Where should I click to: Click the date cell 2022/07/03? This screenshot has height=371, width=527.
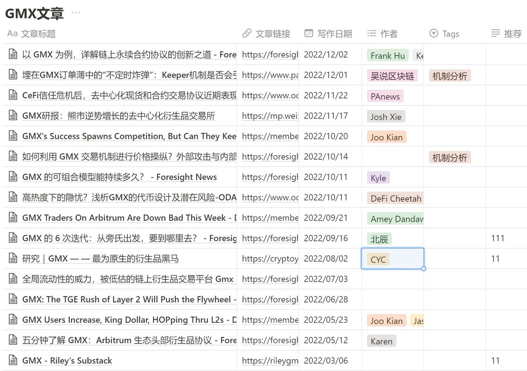pyautogui.click(x=330, y=279)
